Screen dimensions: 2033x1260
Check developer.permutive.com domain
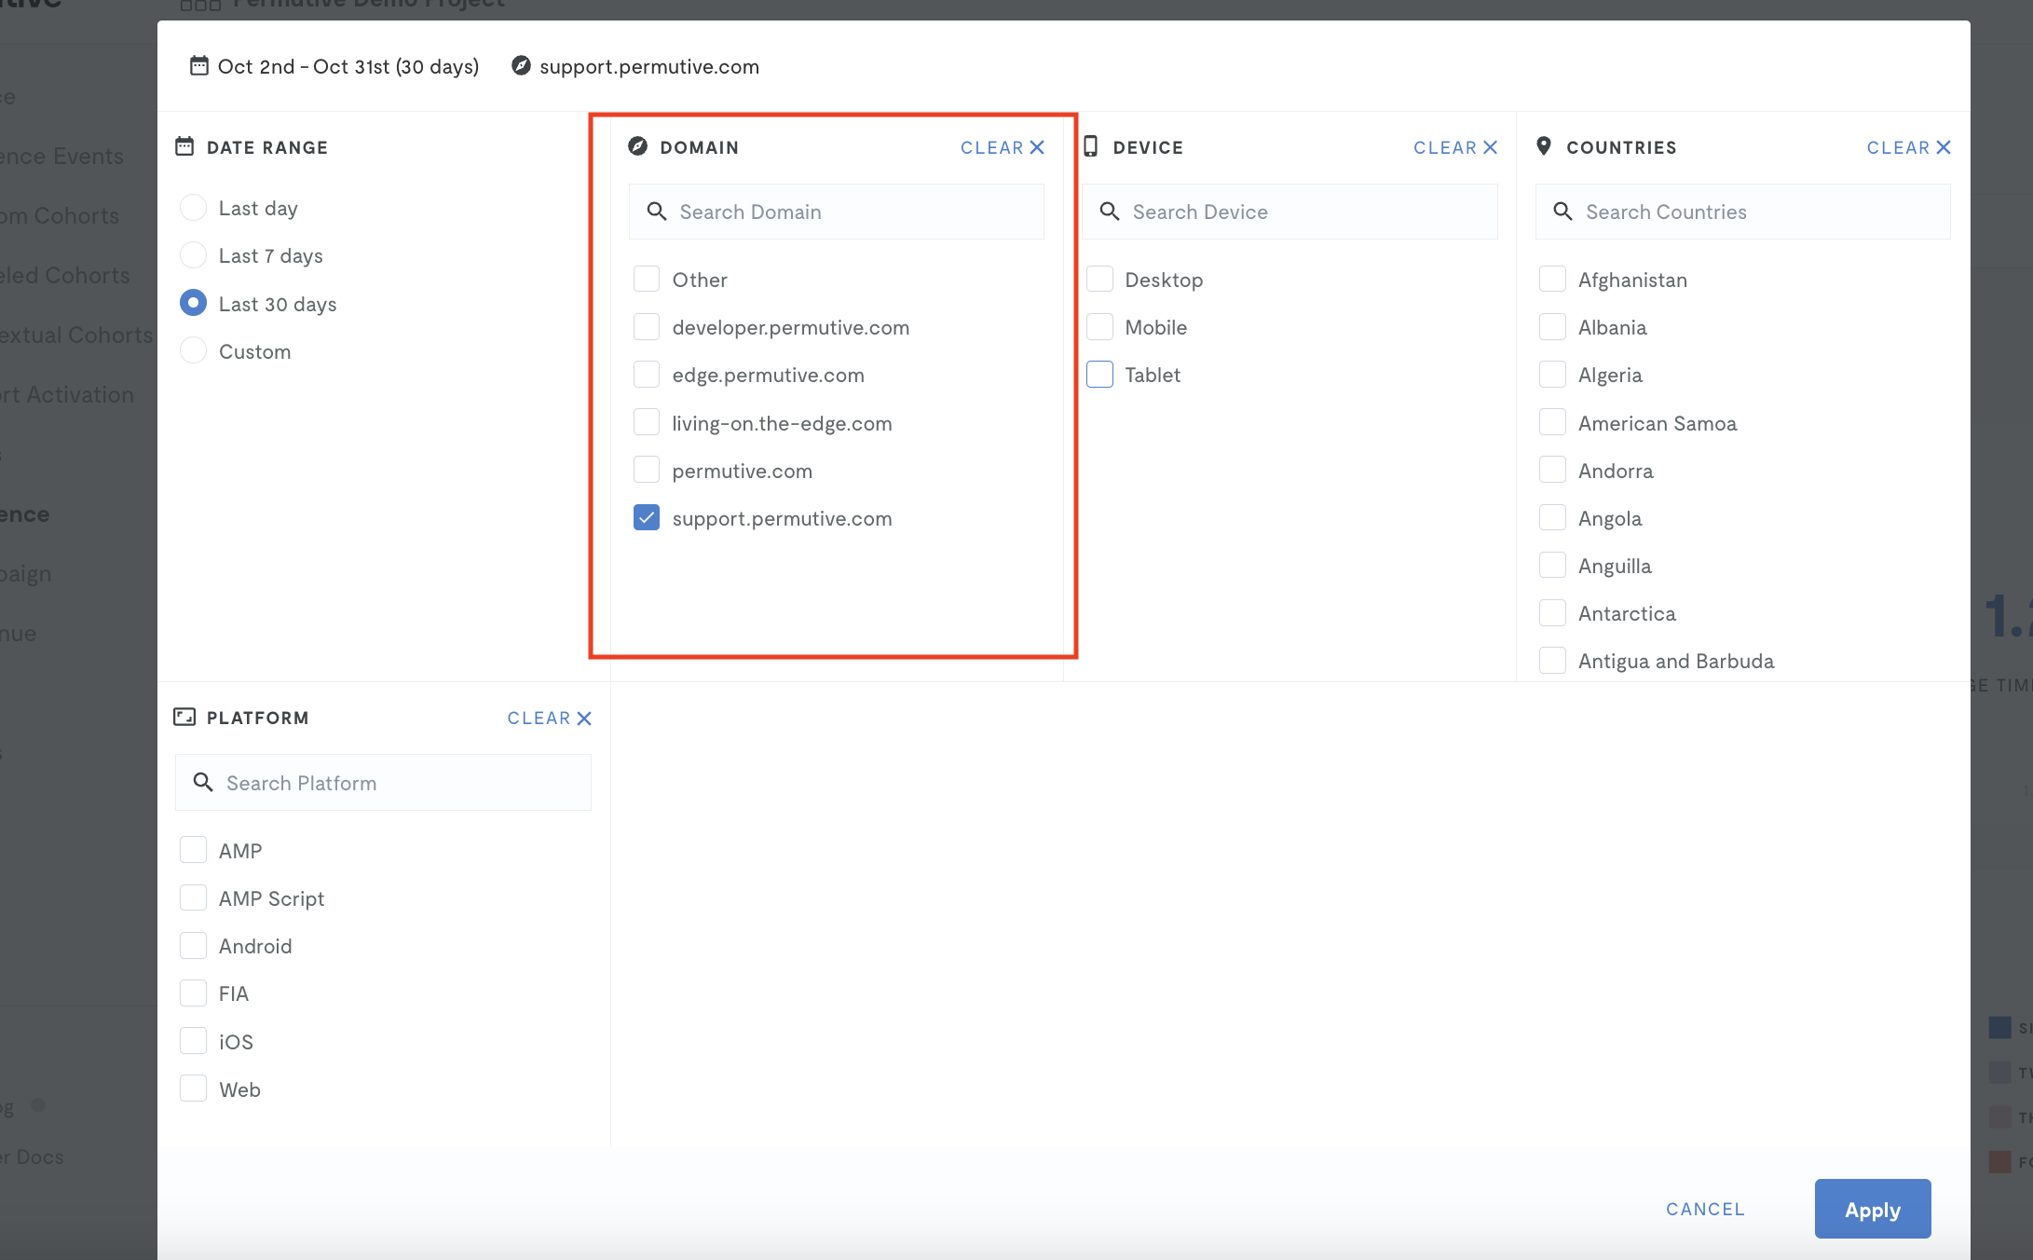tap(647, 326)
